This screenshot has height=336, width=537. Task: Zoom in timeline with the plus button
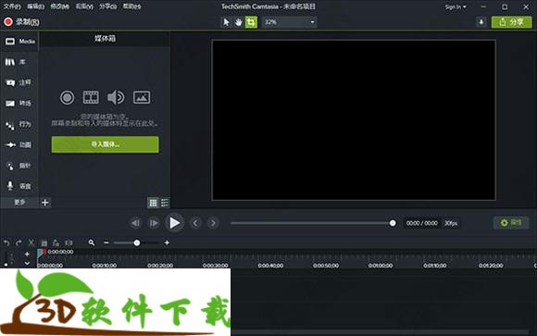coord(167,243)
